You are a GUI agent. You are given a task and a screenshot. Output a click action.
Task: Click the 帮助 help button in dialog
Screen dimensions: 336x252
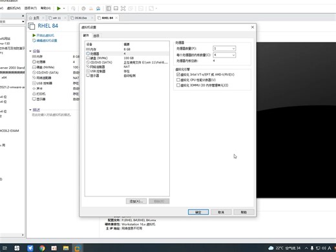pyautogui.click(x=244, y=212)
